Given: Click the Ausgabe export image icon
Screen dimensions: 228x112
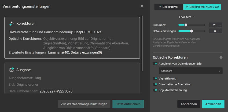Looking at the screenshot, I should click(12, 70).
